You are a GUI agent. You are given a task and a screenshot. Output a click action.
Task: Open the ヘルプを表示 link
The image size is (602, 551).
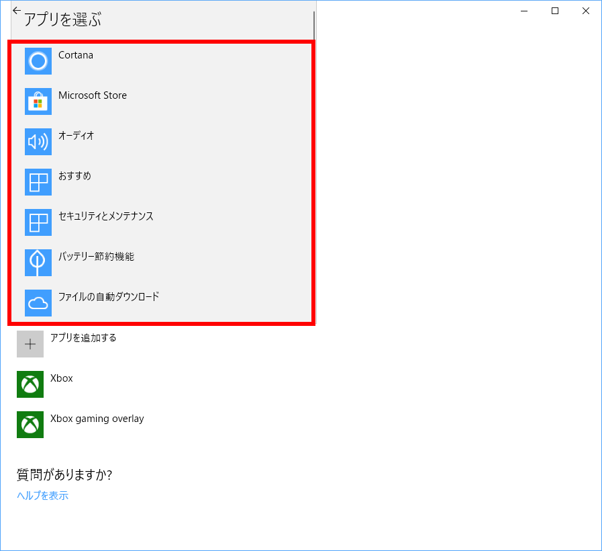[x=42, y=495]
